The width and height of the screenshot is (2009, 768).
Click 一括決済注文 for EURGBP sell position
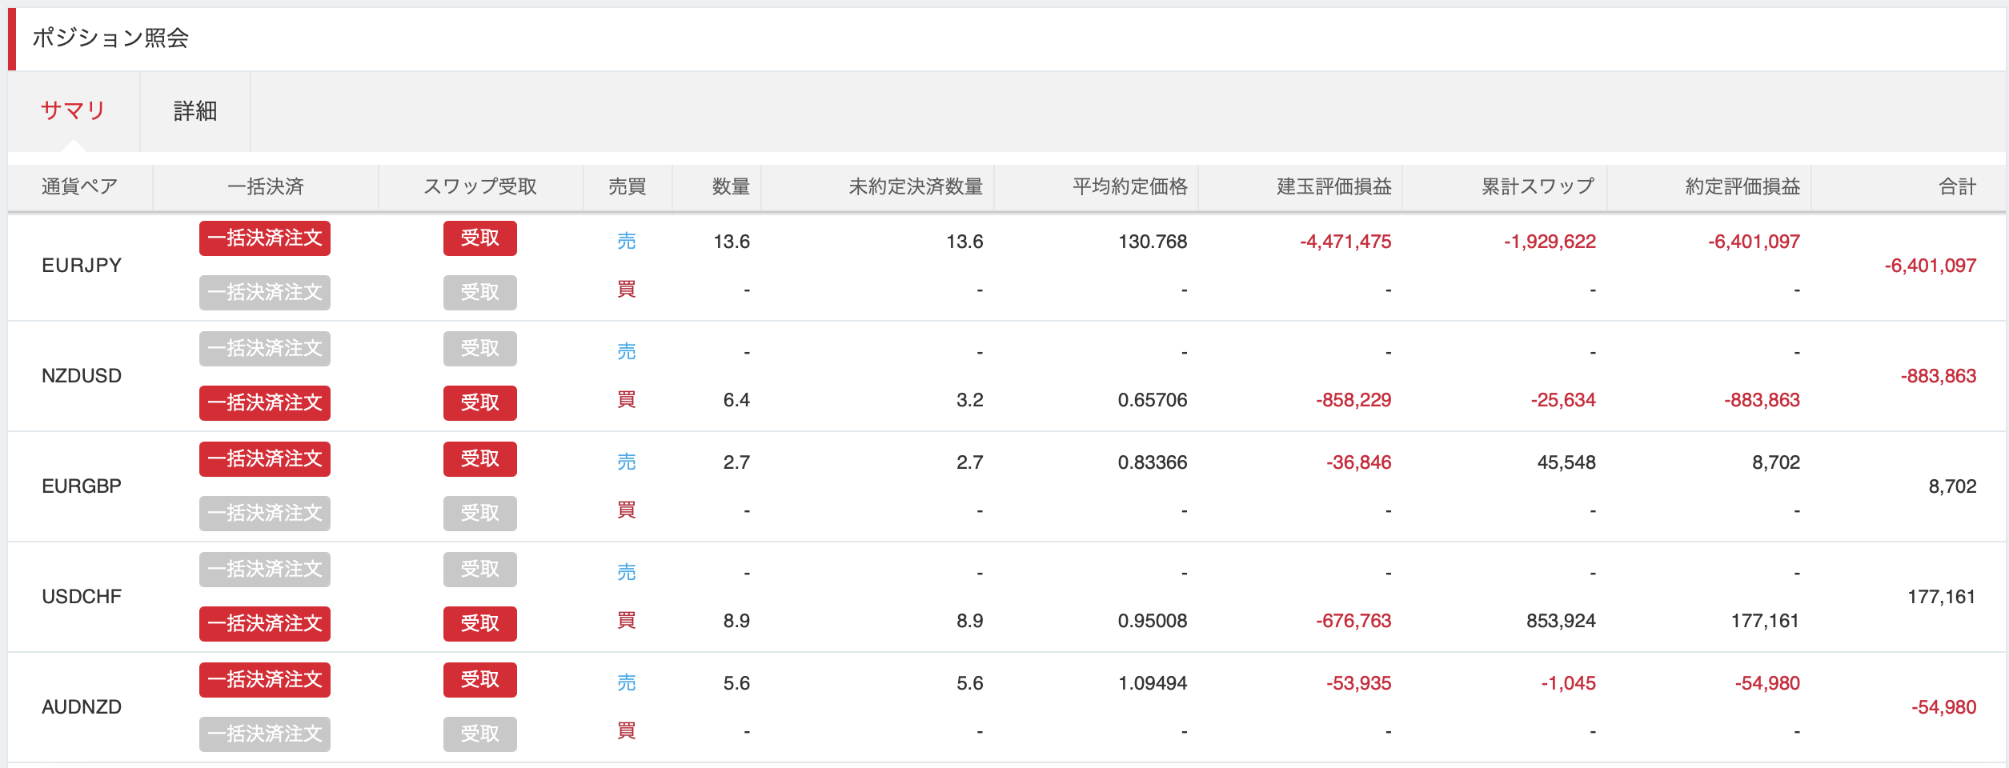click(264, 459)
